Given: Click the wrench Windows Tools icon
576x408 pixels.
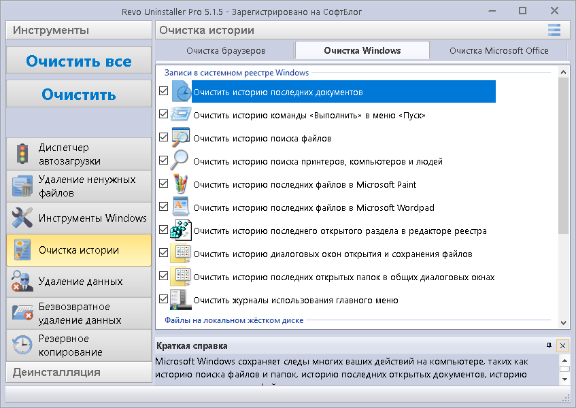Looking at the screenshot, I should (22, 218).
